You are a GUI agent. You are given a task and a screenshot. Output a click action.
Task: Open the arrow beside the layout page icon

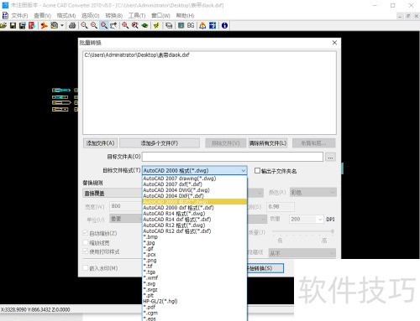[62, 26]
